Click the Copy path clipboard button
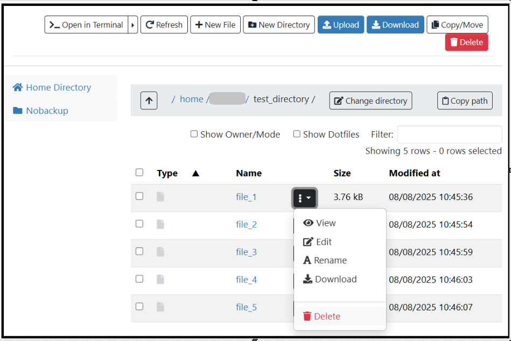Viewport: 511px width, 341px height. tap(464, 101)
